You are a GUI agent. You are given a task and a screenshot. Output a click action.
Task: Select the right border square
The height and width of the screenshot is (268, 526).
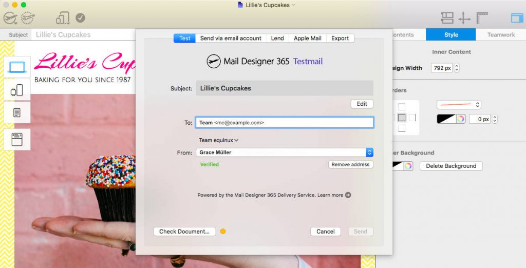[x=412, y=118]
